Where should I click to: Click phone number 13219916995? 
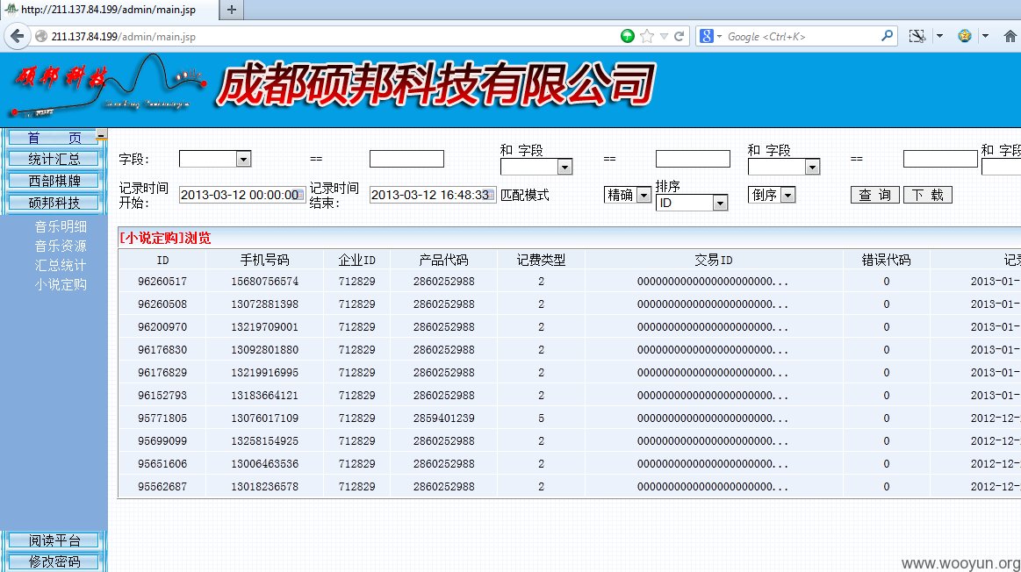pos(264,373)
